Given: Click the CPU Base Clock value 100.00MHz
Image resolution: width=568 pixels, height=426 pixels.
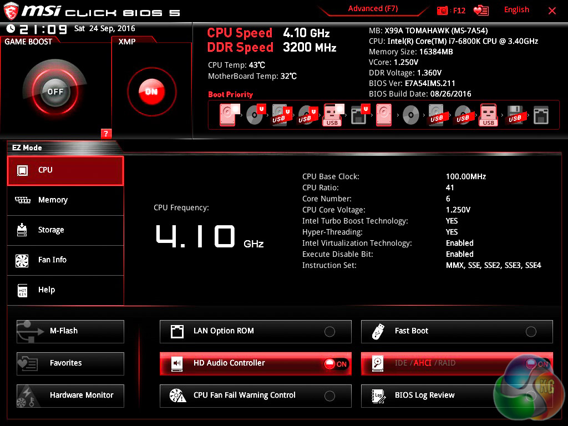Looking at the screenshot, I should click(x=466, y=176).
